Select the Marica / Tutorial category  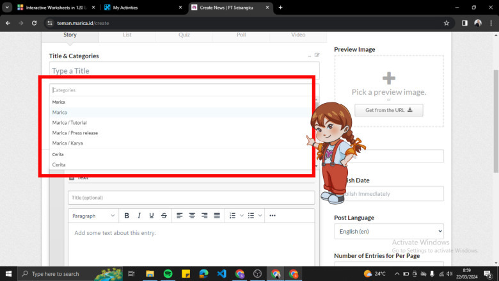(69, 122)
